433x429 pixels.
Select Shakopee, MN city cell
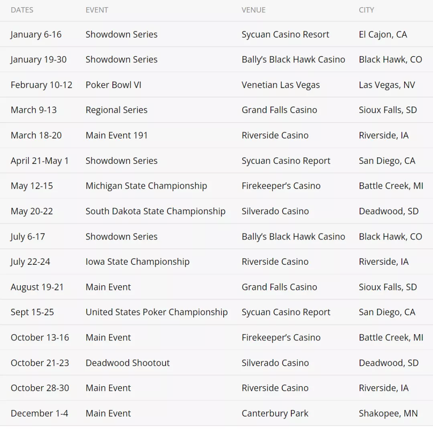point(388,413)
